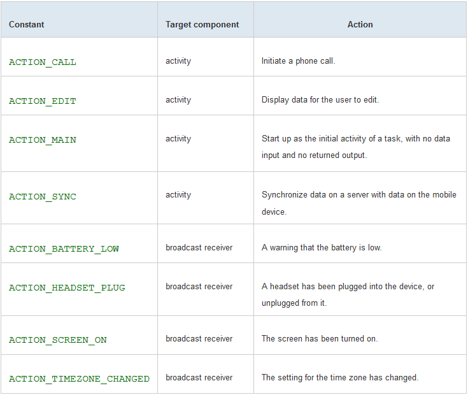The width and height of the screenshot is (475, 395).
Task: Click 'A headset has been plugged' description
Action: pos(348,295)
